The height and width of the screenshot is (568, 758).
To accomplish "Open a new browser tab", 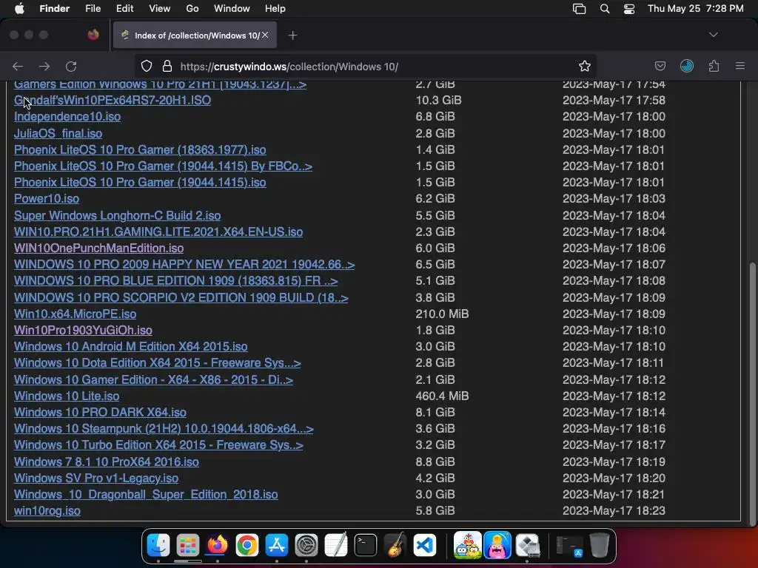I will 292,35.
